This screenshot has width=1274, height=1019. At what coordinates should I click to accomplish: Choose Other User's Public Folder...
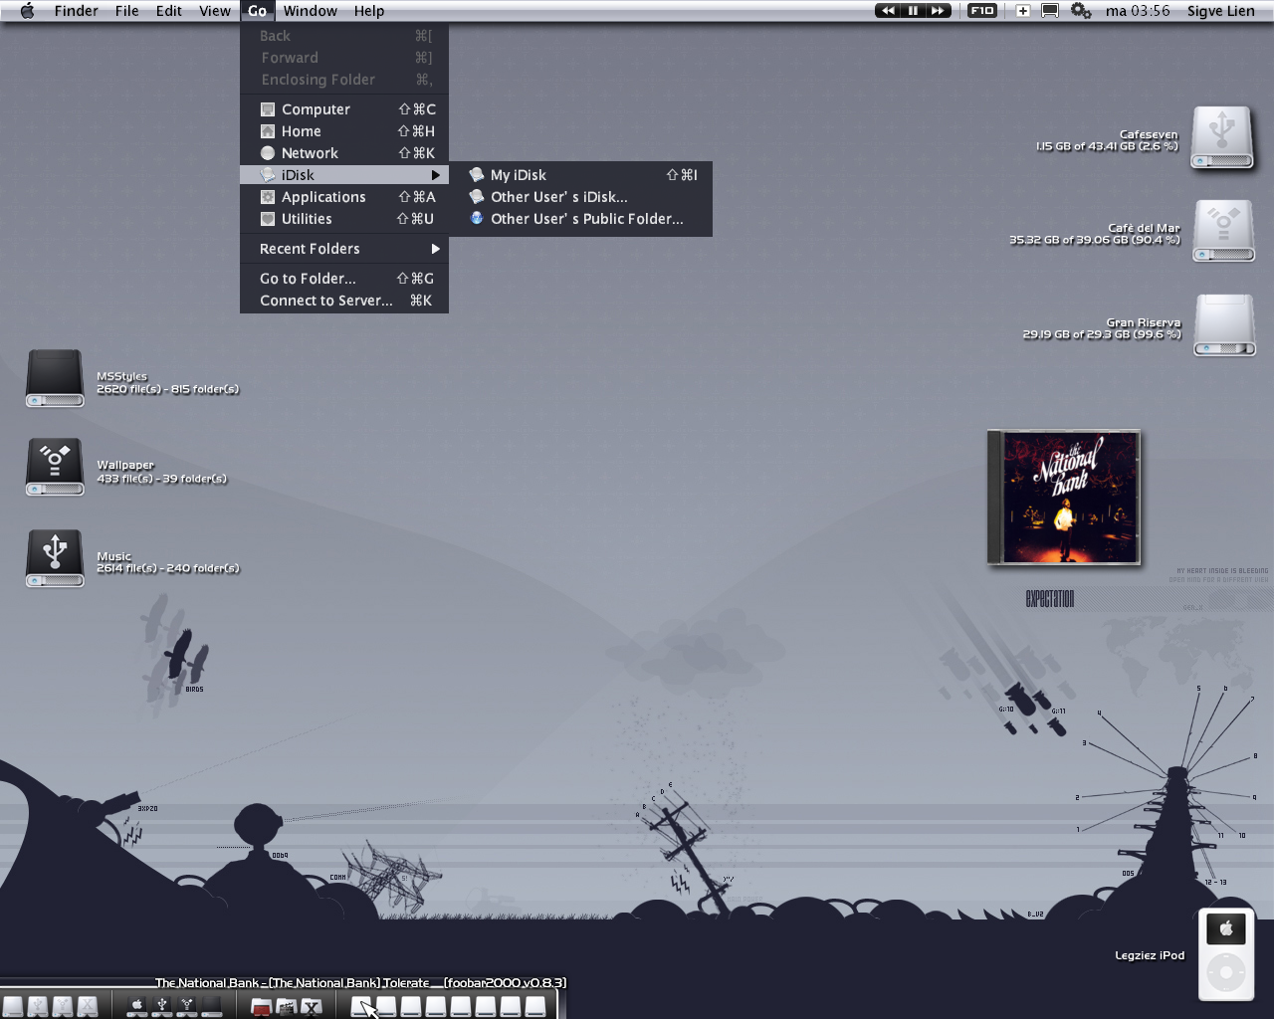tap(581, 219)
